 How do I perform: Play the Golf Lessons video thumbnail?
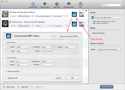click(x=5, y=24)
